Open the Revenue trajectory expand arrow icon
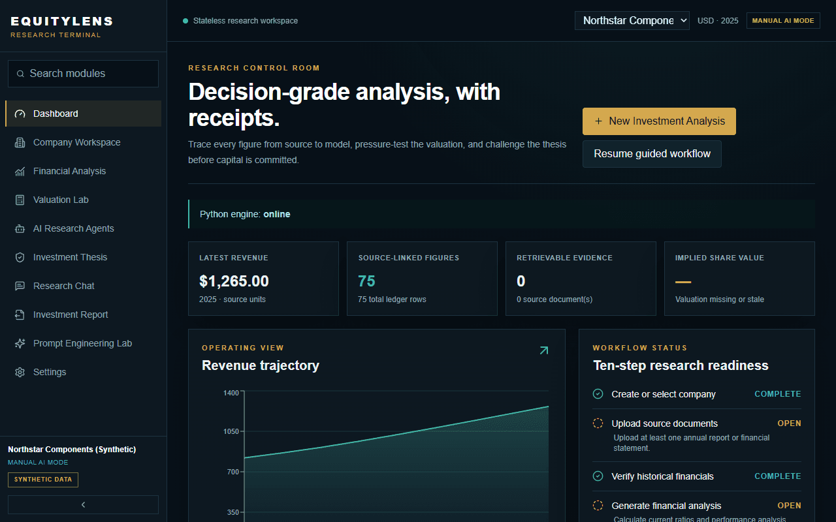Viewport: 836px width, 522px height. tap(543, 350)
